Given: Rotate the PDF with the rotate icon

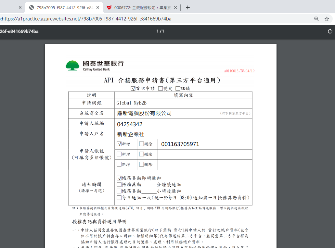Looking at the screenshot, I should point(330,31).
